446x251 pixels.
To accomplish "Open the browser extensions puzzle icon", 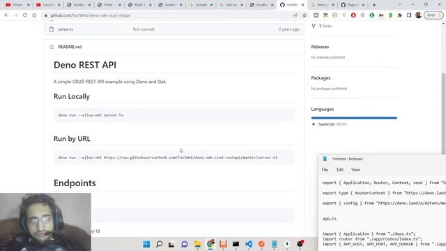I will pos(399,15).
